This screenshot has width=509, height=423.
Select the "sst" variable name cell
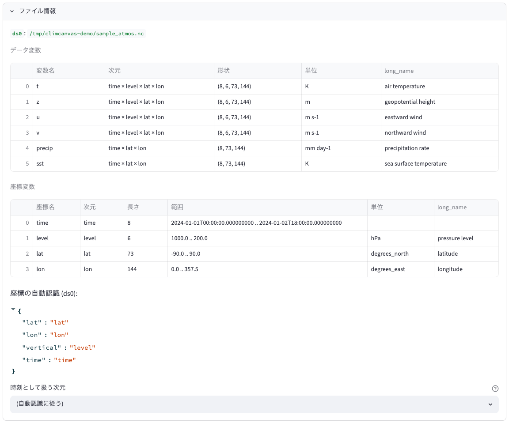click(x=69, y=164)
